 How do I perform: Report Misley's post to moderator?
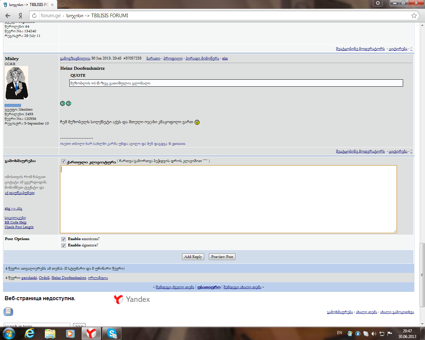pos(360,151)
